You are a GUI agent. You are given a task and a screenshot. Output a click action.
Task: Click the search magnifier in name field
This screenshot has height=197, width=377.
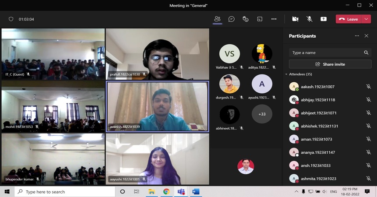366,53
